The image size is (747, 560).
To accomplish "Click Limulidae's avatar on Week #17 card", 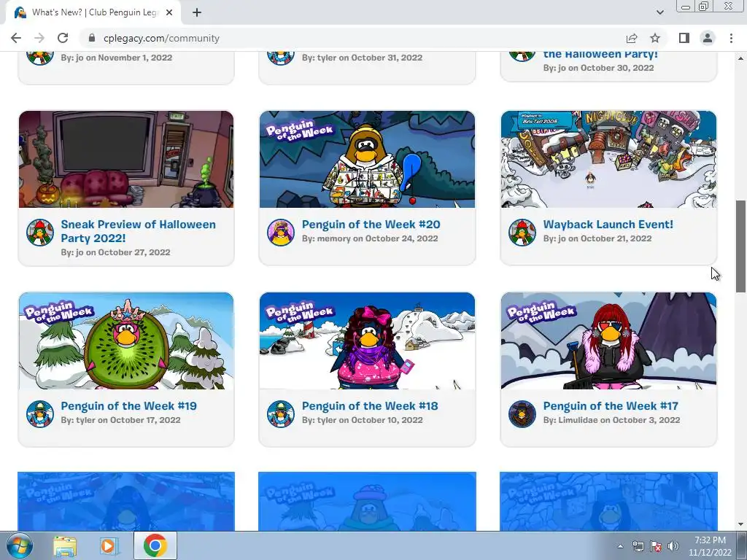I will pyautogui.click(x=522, y=414).
